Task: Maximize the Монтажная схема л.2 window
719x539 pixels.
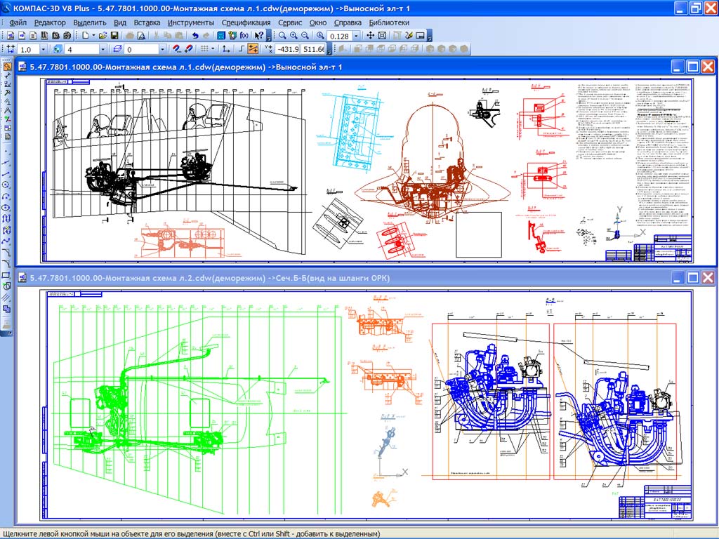Action: pyautogui.click(x=693, y=277)
